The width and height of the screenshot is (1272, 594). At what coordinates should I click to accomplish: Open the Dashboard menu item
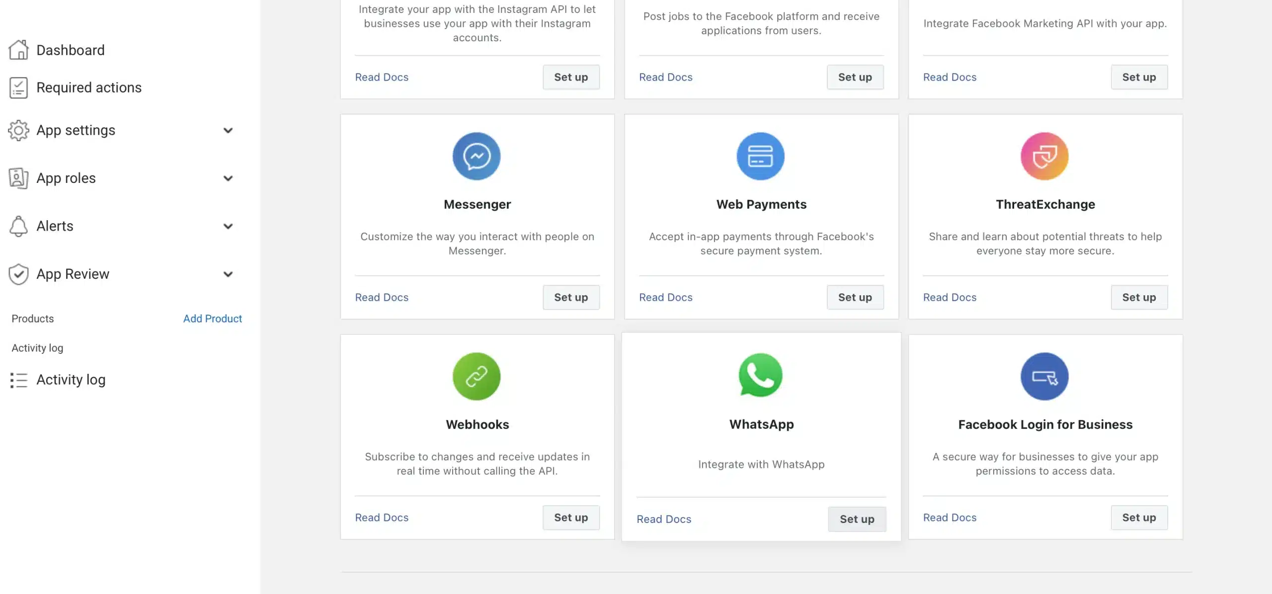[x=70, y=50]
